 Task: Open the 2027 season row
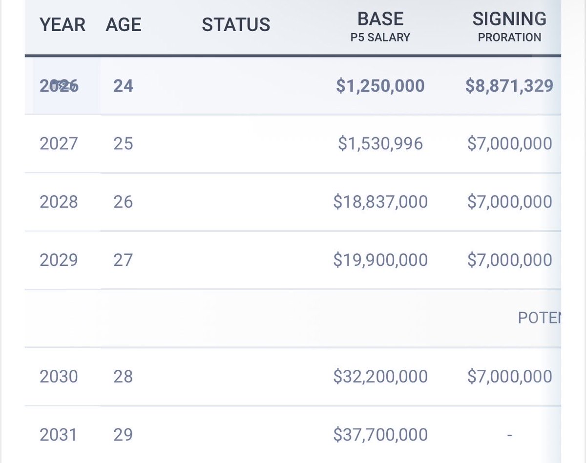[293, 144]
